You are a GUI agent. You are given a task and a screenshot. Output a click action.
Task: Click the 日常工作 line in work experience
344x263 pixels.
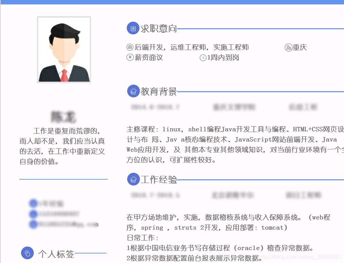pyautogui.click(x=143, y=238)
